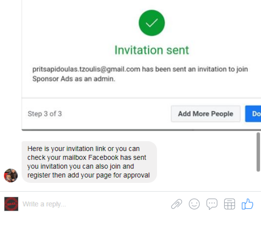The width and height of the screenshot is (261, 227).
Task: Click the paperclip attach file icon
Action: coord(176,204)
